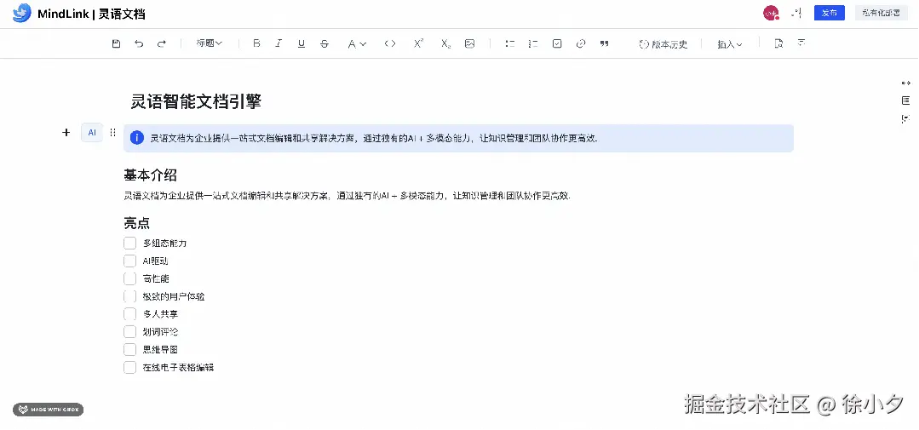The height and width of the screenshot is (430, 919).
Task: Insert an image from the toolbar
Action: pyautogui.click(x=469, y=43)
